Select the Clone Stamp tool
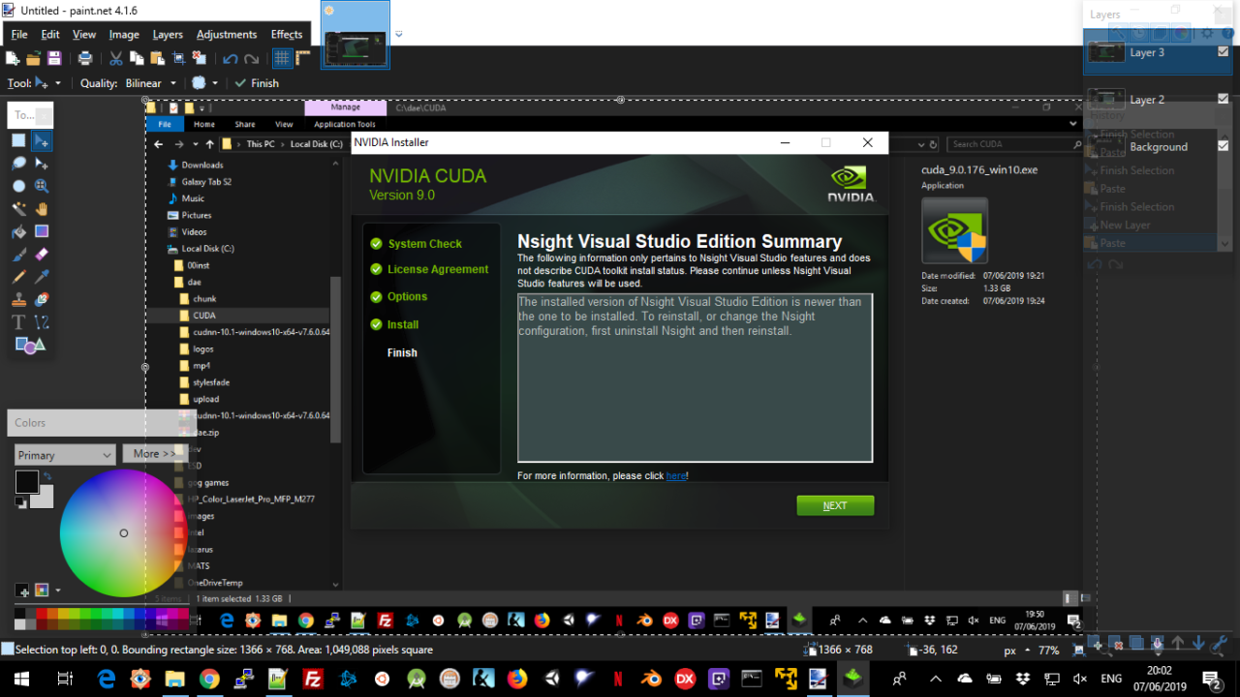Screen dimensions: 1240x697 click(x=18, y=300)
